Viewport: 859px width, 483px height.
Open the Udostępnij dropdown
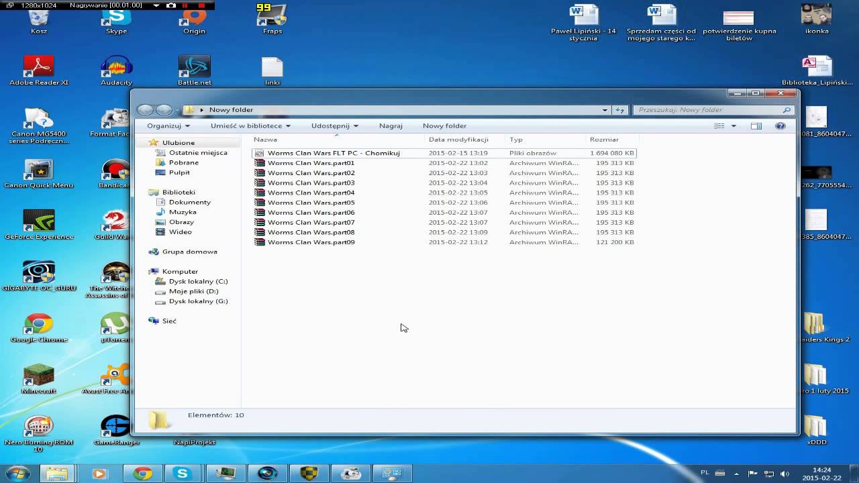coord(334,125)
